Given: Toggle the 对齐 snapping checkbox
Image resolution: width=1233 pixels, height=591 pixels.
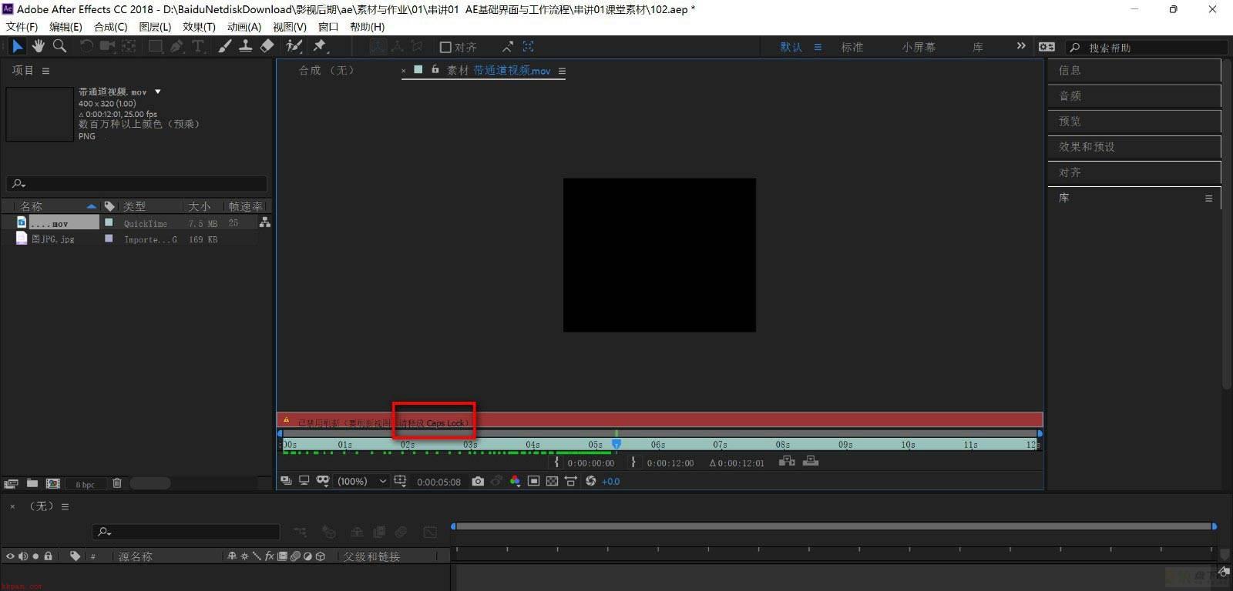Looking at the screenshot, I should click(445, 47).
